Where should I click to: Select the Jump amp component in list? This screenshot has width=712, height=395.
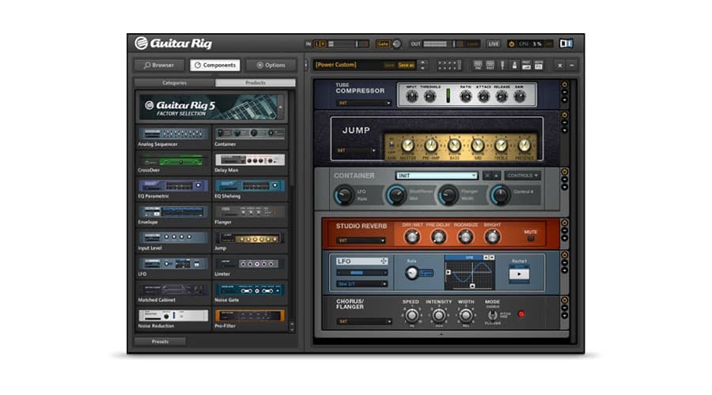(x=250, y=241)
